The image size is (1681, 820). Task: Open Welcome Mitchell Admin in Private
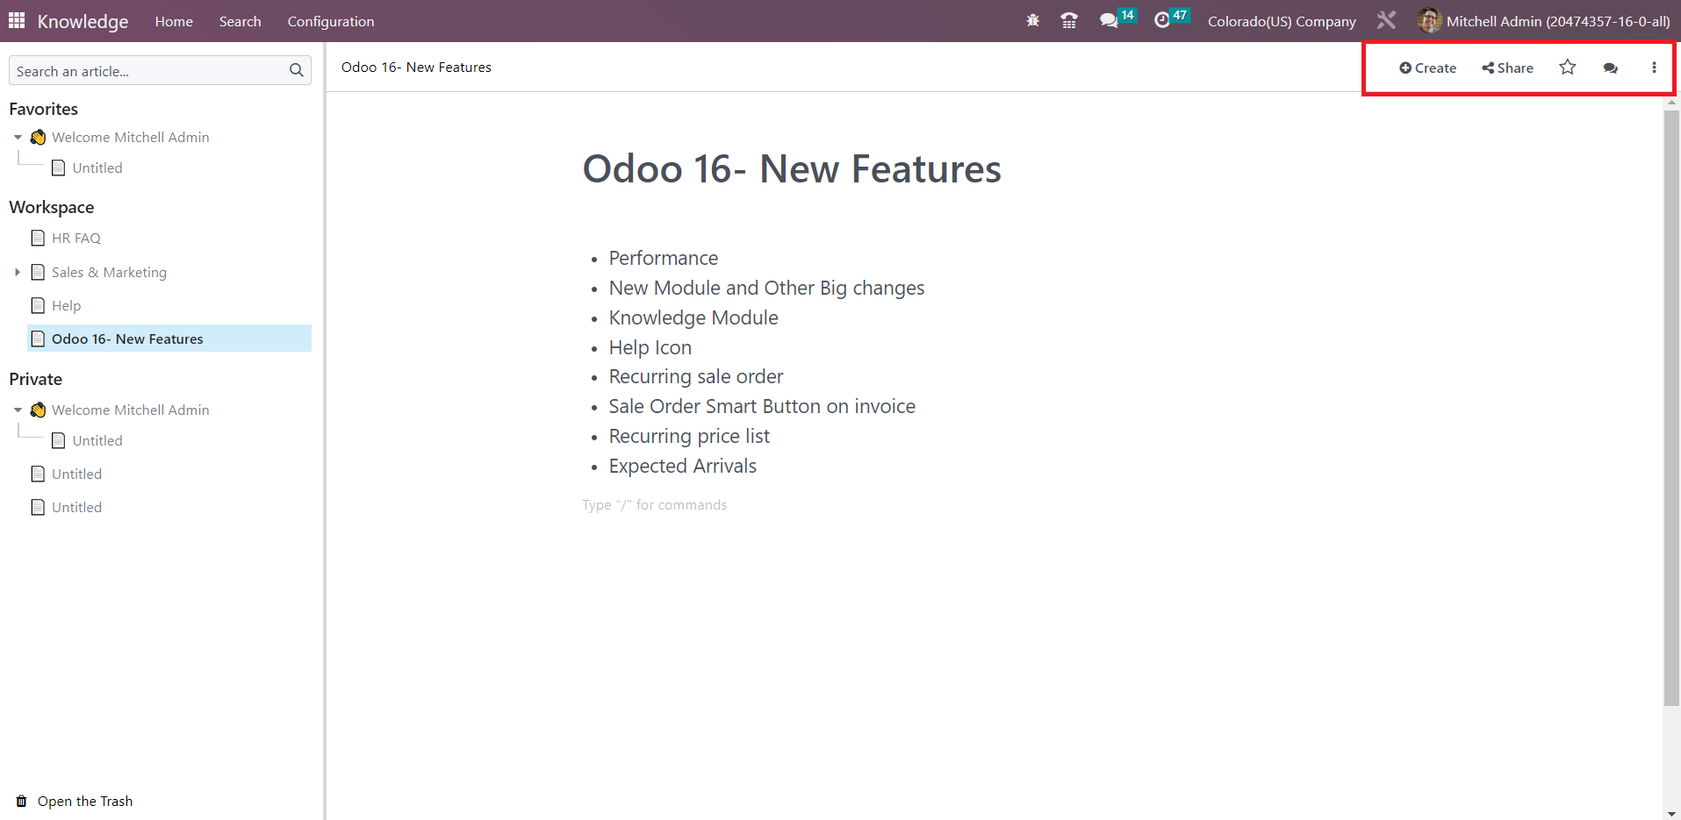[x=130, y=410]
